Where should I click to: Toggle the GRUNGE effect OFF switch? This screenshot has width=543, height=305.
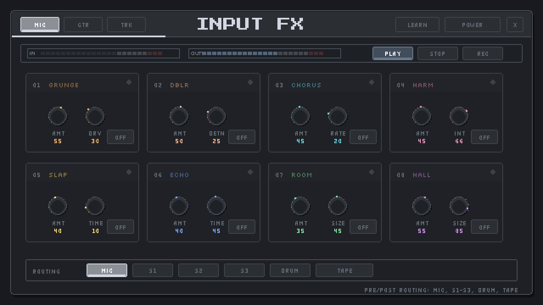[x=120, y=137]
